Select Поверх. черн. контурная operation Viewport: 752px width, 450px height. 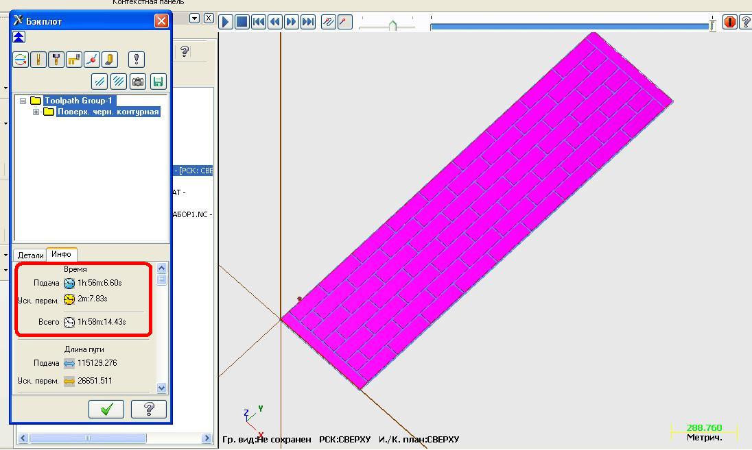click(x=108, y=112)
